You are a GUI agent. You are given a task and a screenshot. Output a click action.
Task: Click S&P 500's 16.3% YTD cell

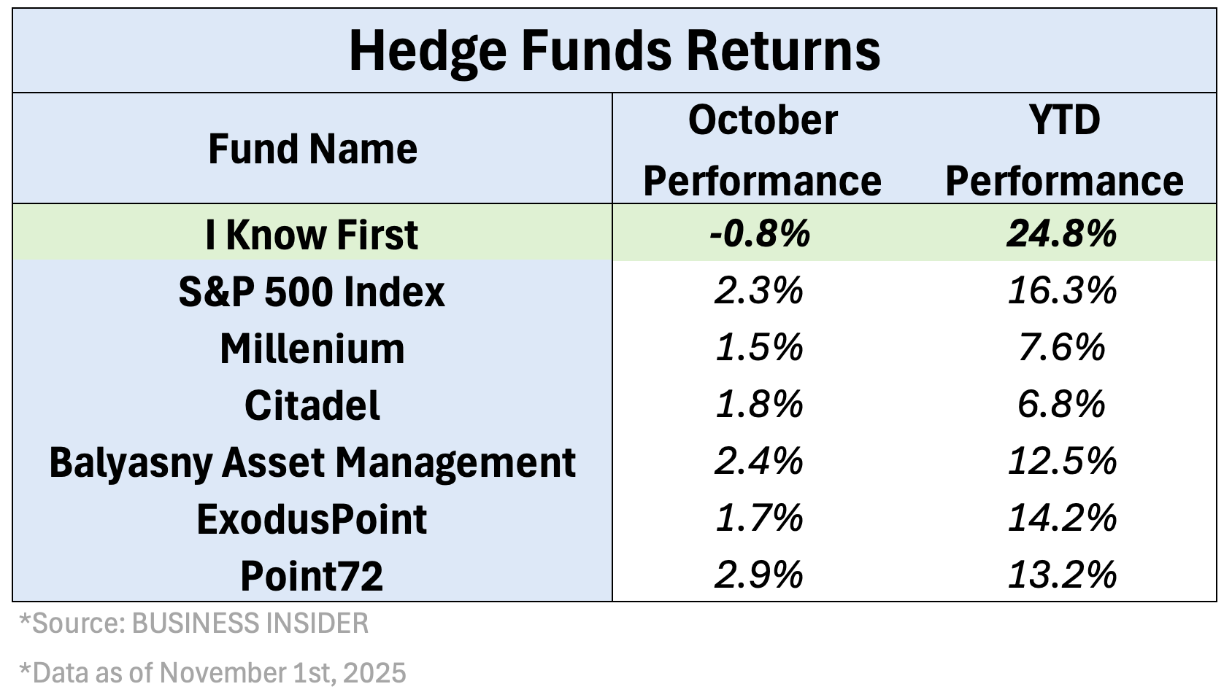pyautogui.click(x=1062, y=291)
